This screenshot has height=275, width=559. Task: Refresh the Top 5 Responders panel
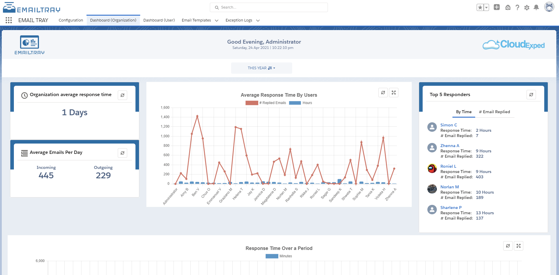pos(531,95)
